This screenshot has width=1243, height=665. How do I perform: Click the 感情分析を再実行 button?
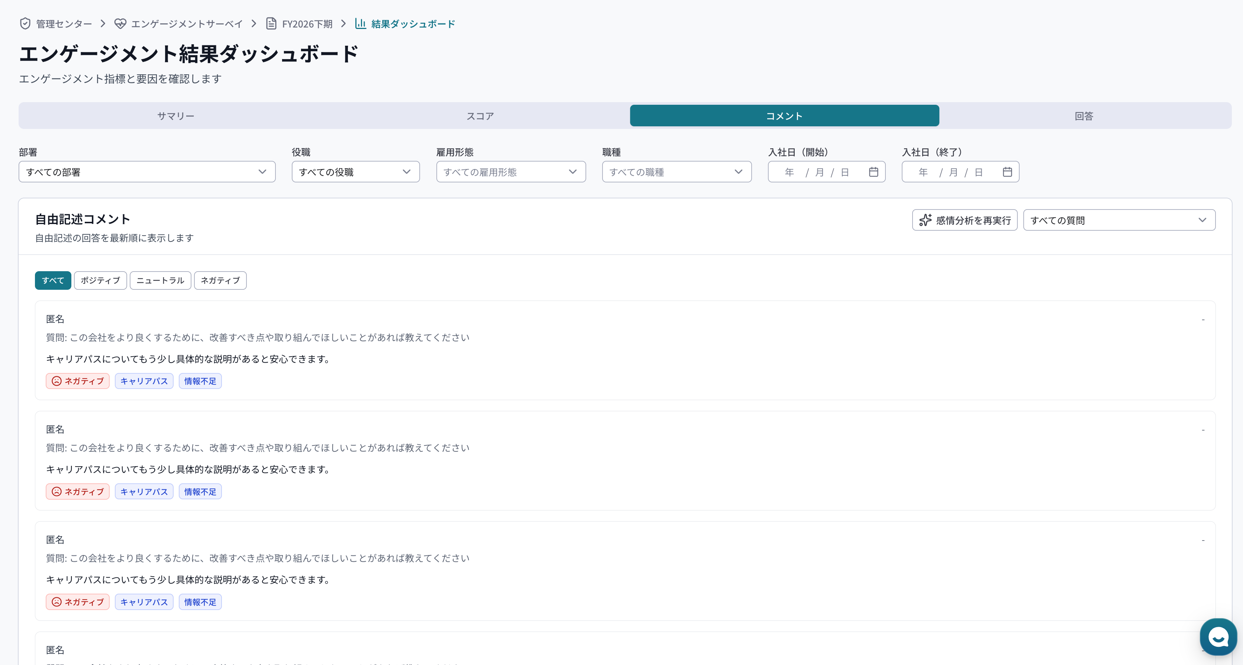965,220
